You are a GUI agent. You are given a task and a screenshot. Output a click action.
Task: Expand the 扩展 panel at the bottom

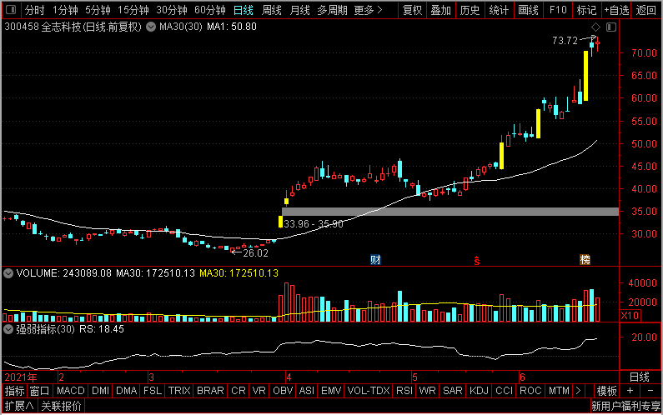(18, 406)
